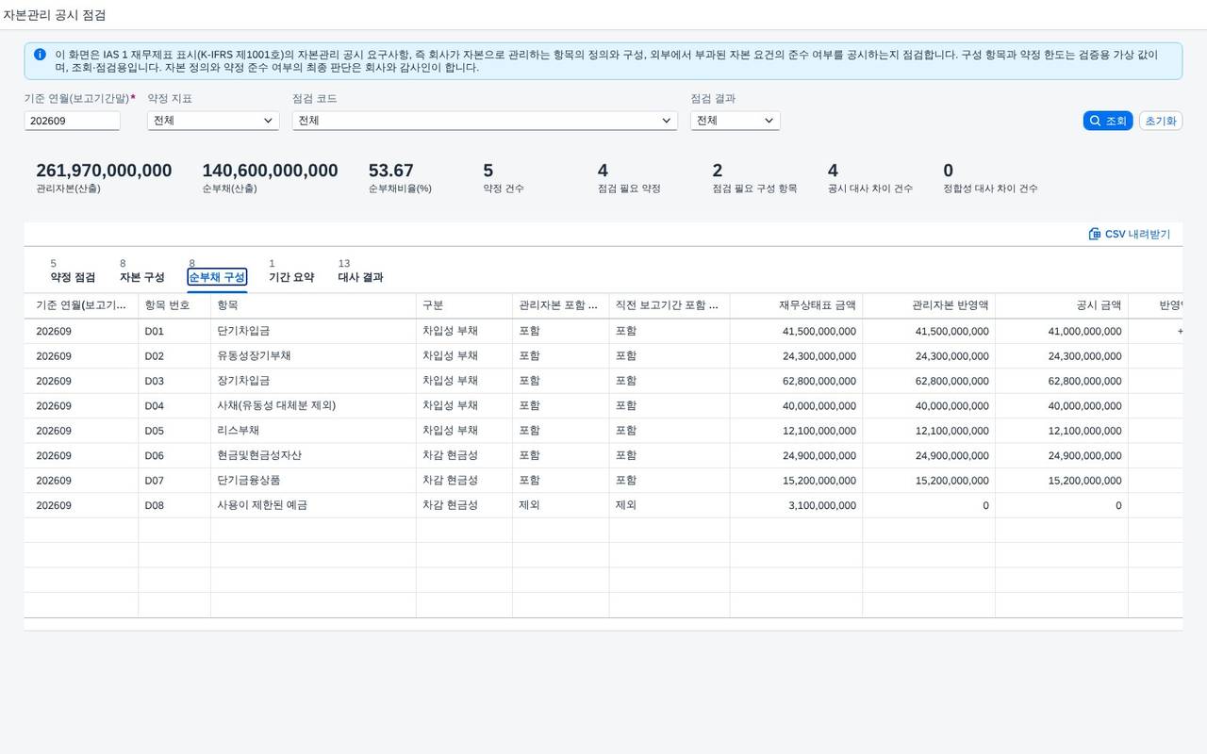Screen dimensions: 1207x754
Task: Click the blue info icon in banner
Action: [x=40, y=55]
